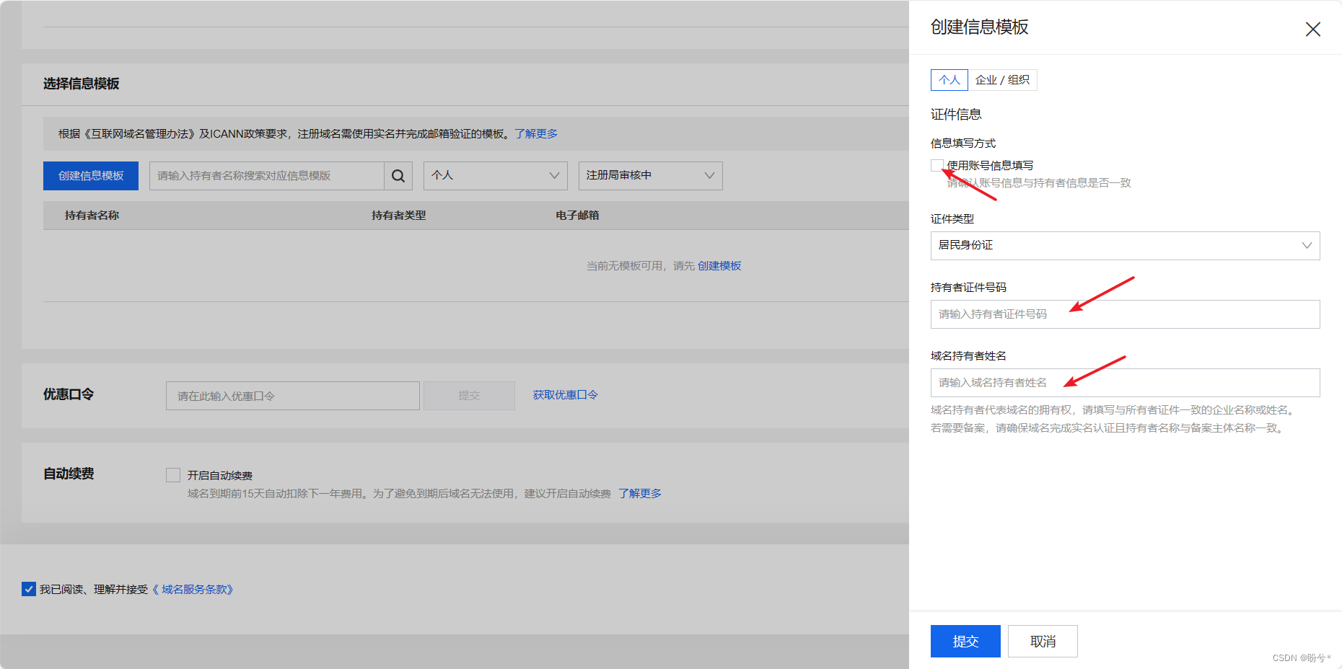Image resolution: width=1342 pixels, height=669 pixels.
Task: Select the 个人 tab
Action: 950,80
